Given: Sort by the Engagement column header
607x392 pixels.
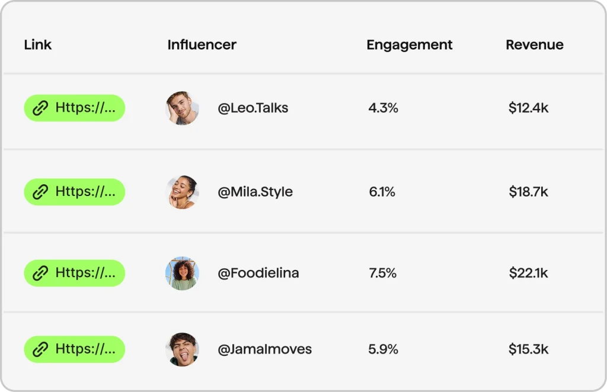Looking at the screenshot, I should coord(409,45).
